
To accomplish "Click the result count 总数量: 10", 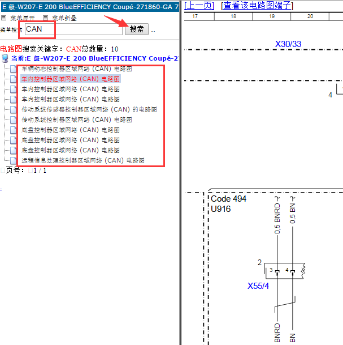I will click(100, 49).
